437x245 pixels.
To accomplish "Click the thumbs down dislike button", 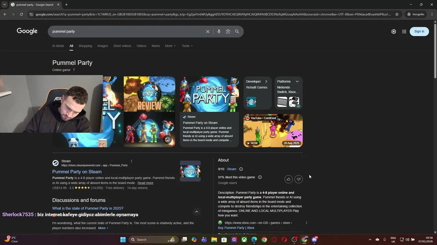I will tap(299, 179).
